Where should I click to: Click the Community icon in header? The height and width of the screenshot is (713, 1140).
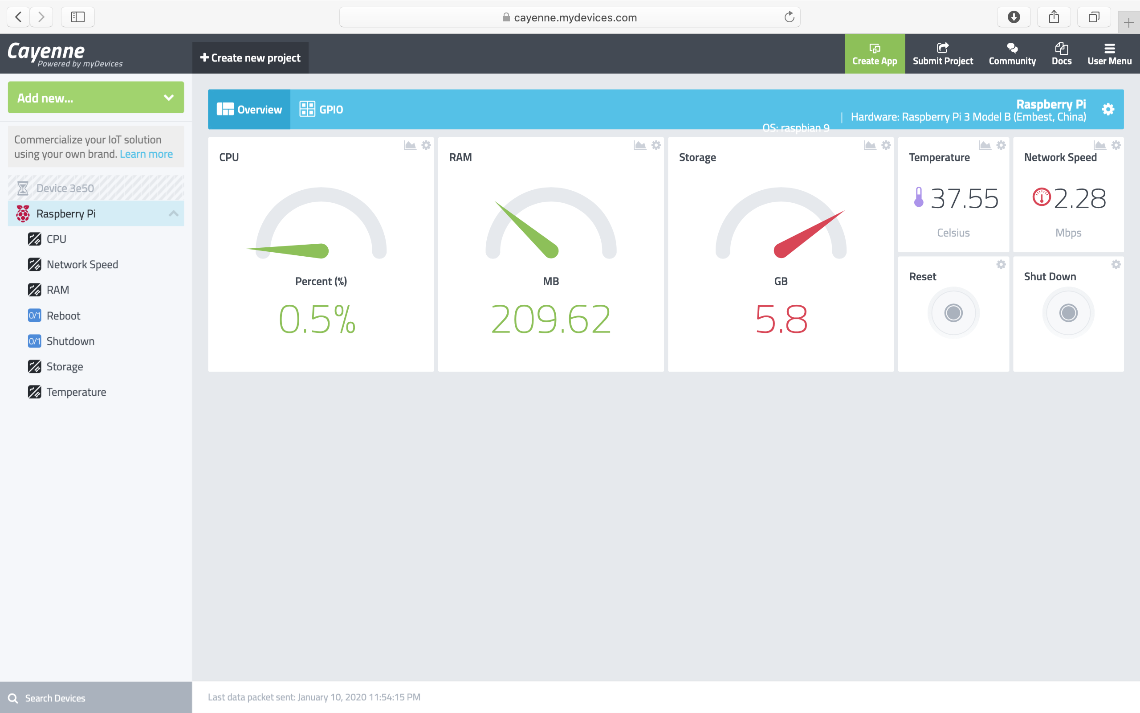[x=1012, y=53]
